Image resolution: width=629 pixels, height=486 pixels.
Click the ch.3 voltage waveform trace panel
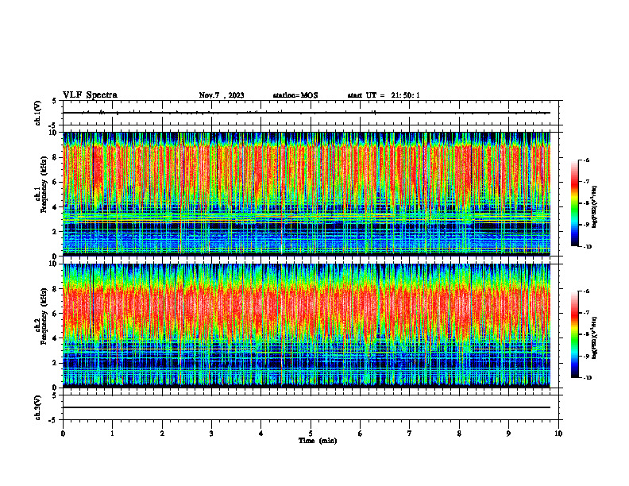(x=311, y=407)
